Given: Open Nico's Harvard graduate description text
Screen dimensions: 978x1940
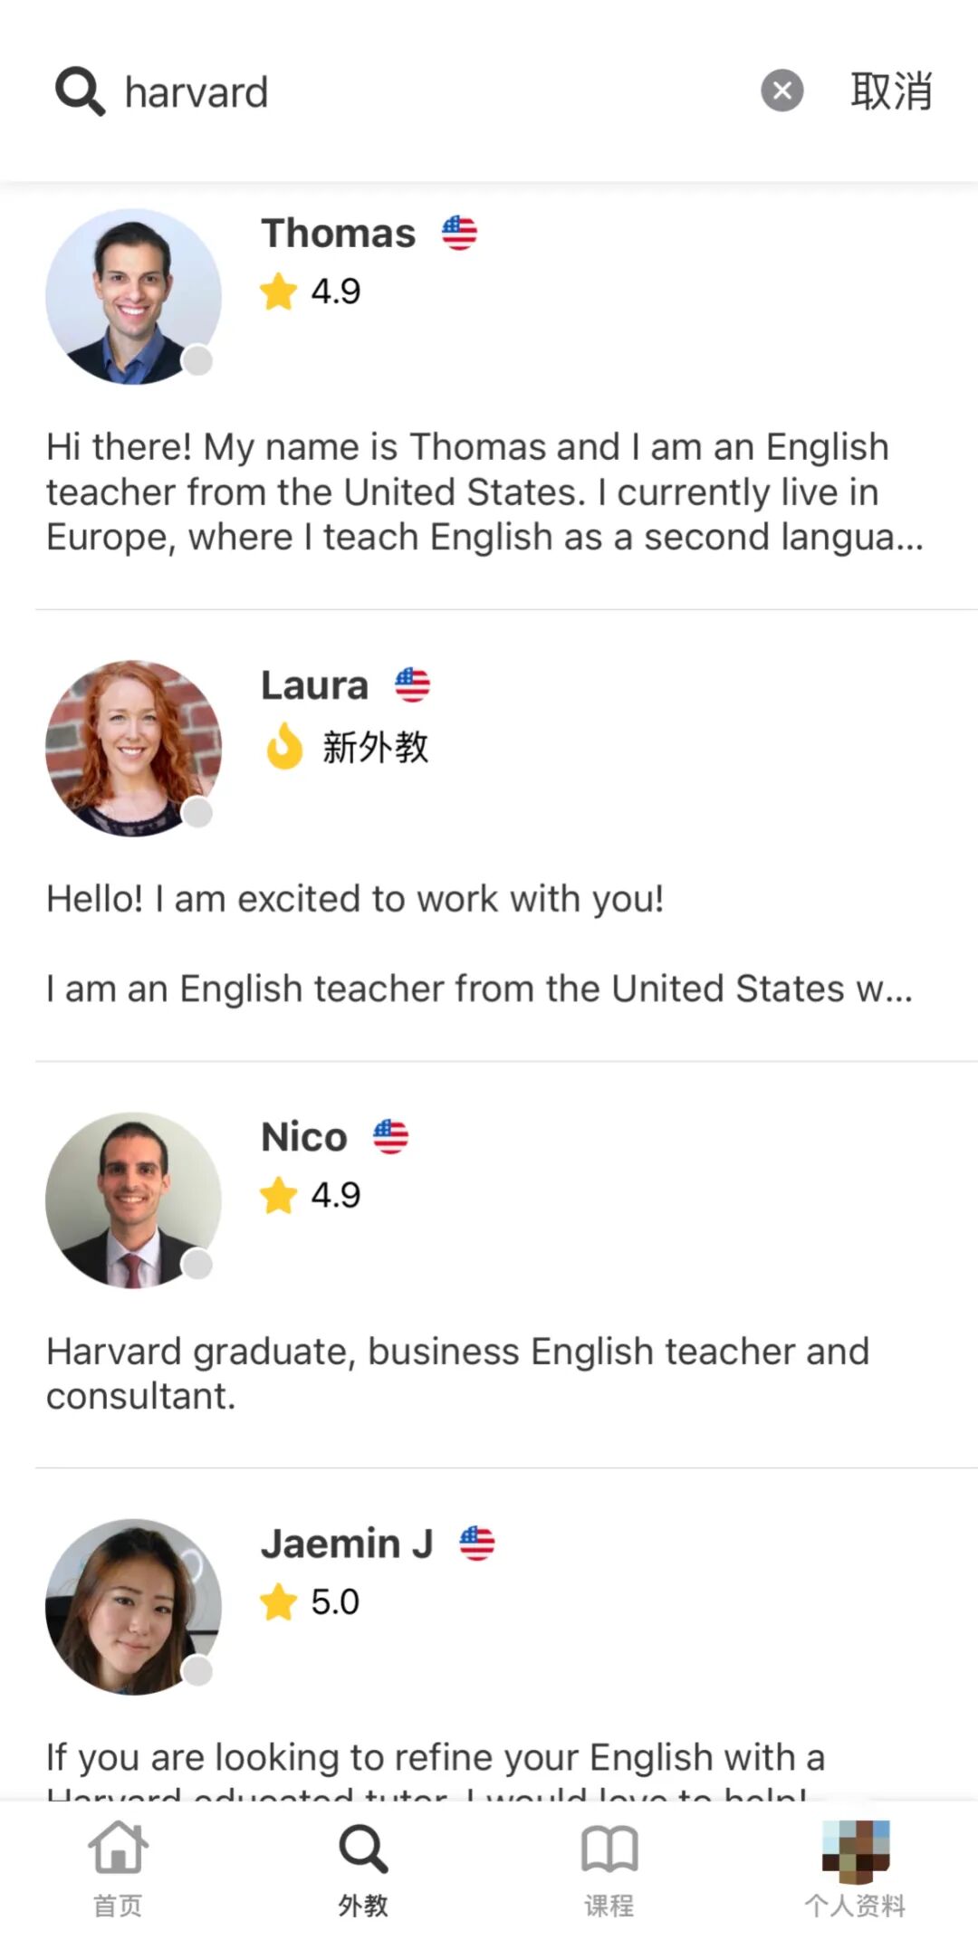Looking at the screenshot, I should tap(458, 1373).
